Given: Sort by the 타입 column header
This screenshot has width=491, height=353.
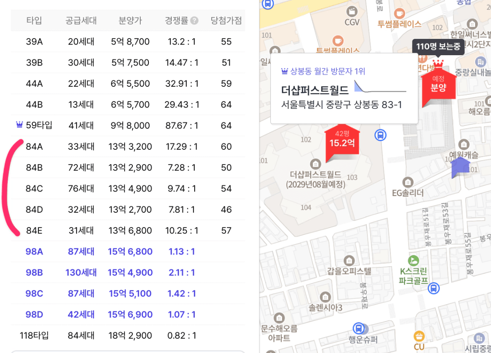Looking at the screenshot, I should point(34,20).
